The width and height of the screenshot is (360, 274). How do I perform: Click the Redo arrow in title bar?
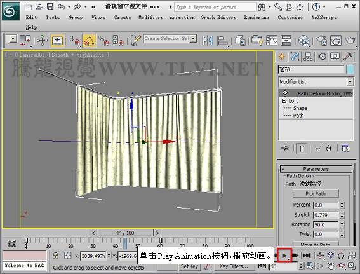[x=77, y=6]
